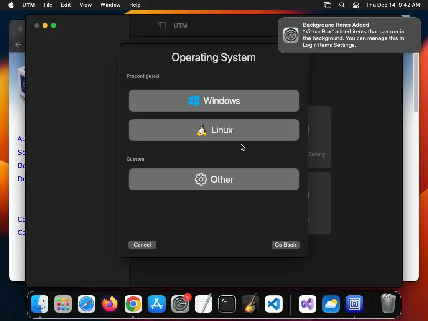The width and height of the screenshot is (428, 321).
Task: Click the date and time clock
Action: click(x=393, y=5)
